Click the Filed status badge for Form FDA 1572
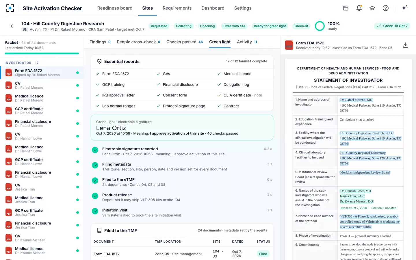This screenshot has width=416, height=260. tap(263, 254)
